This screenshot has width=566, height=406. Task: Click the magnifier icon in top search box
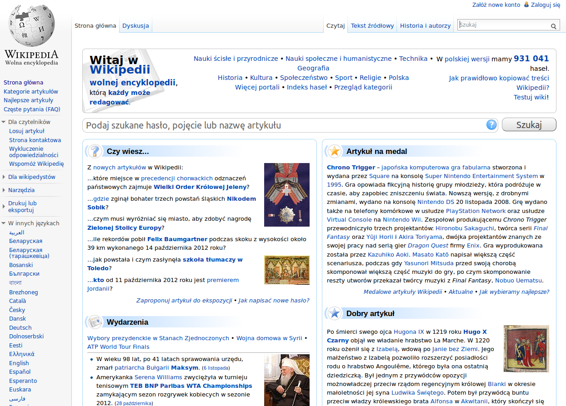(553, 26)
